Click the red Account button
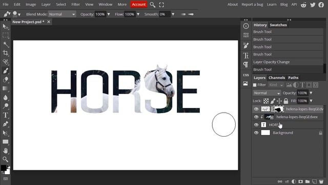The height and width of the screenshot is (185, 328). coord(139,5)
